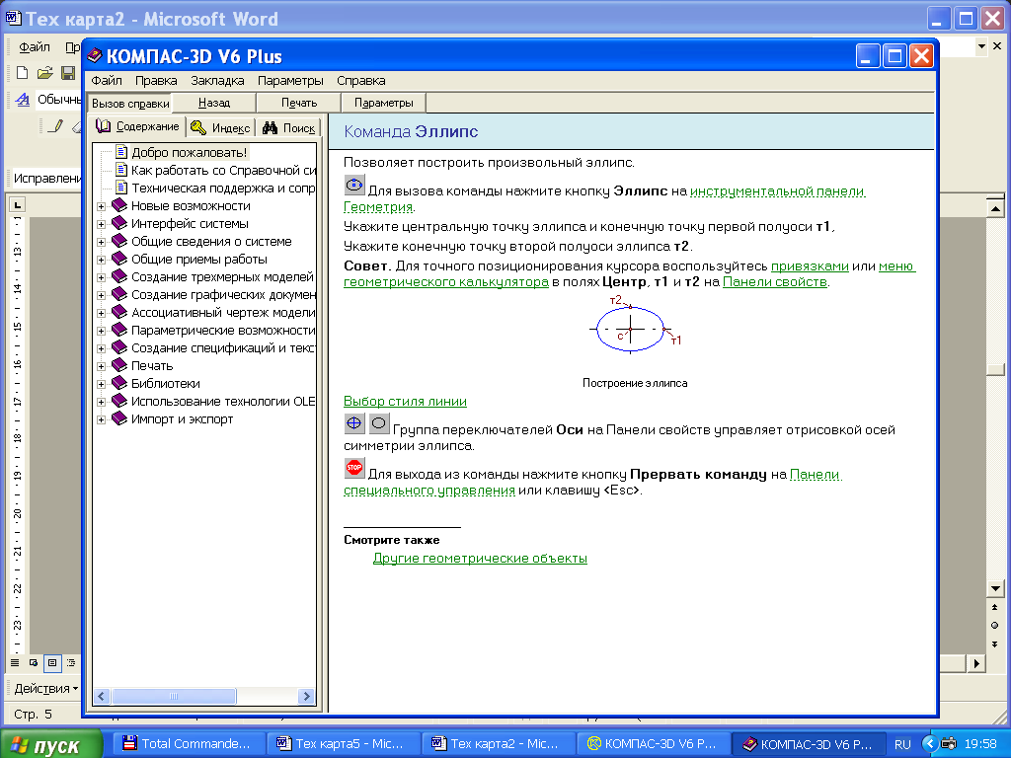The image size is (1011, 758).
Task: Click the pencil drawing icon in Word toolbar
Action: tap(56, 125)
